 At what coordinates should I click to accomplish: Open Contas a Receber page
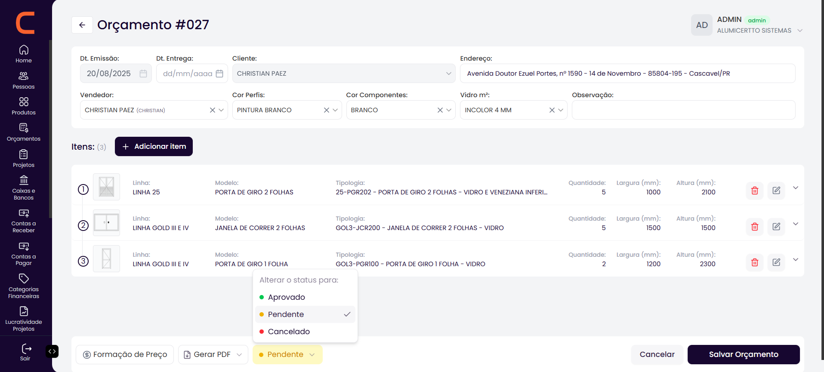[x=24, y=221]
